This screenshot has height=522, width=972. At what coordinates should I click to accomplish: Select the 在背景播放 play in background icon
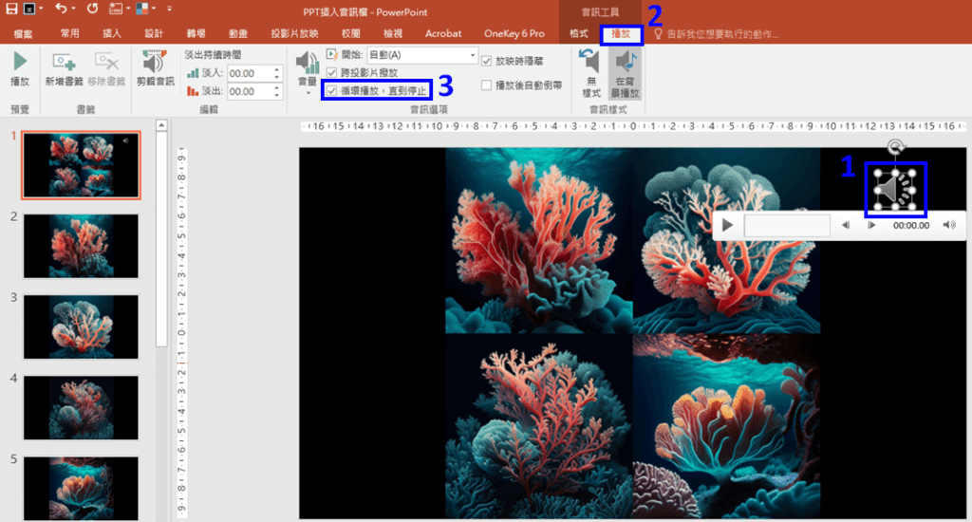point(626,63)
